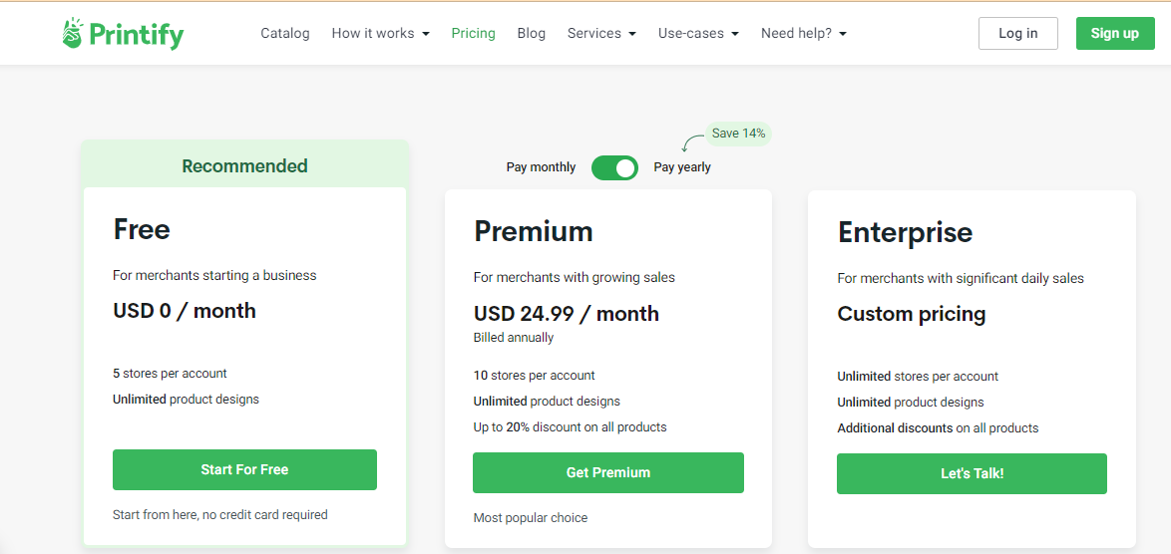Select the Pay monthly billing option
Viewport: 1171px width, 554px height.
click(541, 167)
